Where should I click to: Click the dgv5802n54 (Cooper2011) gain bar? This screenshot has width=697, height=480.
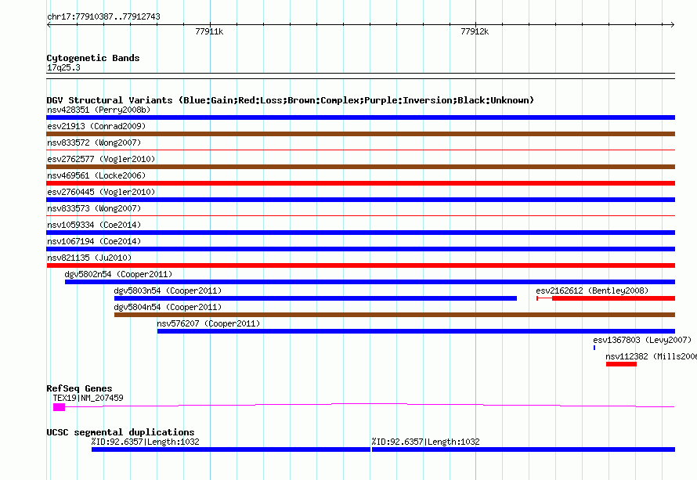click(370, 282)
